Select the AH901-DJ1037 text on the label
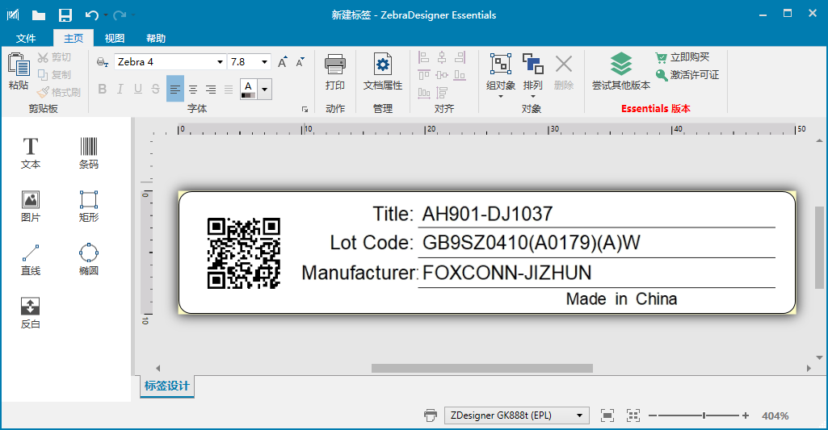Image resolution: width=828 pixels, height=430 pixels. coord(487,214)
